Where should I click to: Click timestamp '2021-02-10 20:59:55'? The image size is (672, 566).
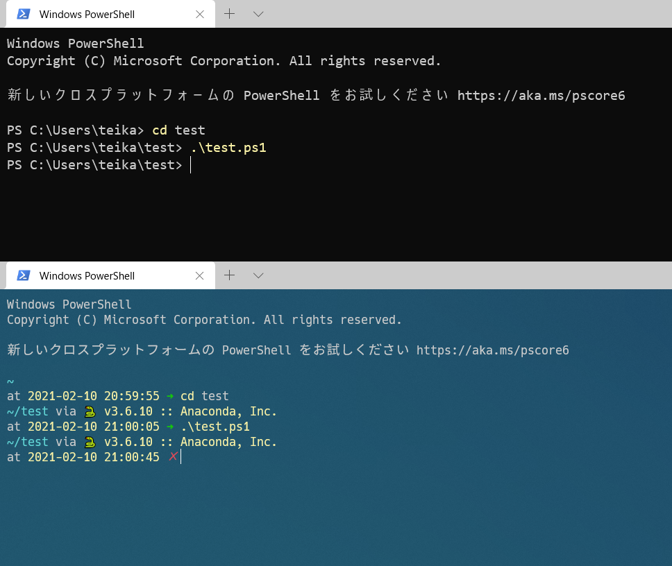(94, 396)
